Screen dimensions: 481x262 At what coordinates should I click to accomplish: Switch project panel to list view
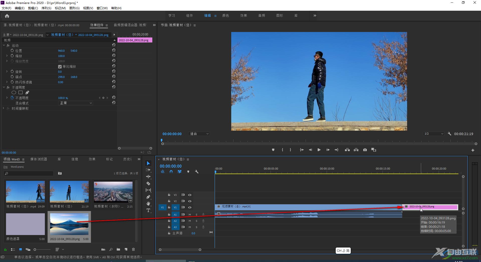13,250
